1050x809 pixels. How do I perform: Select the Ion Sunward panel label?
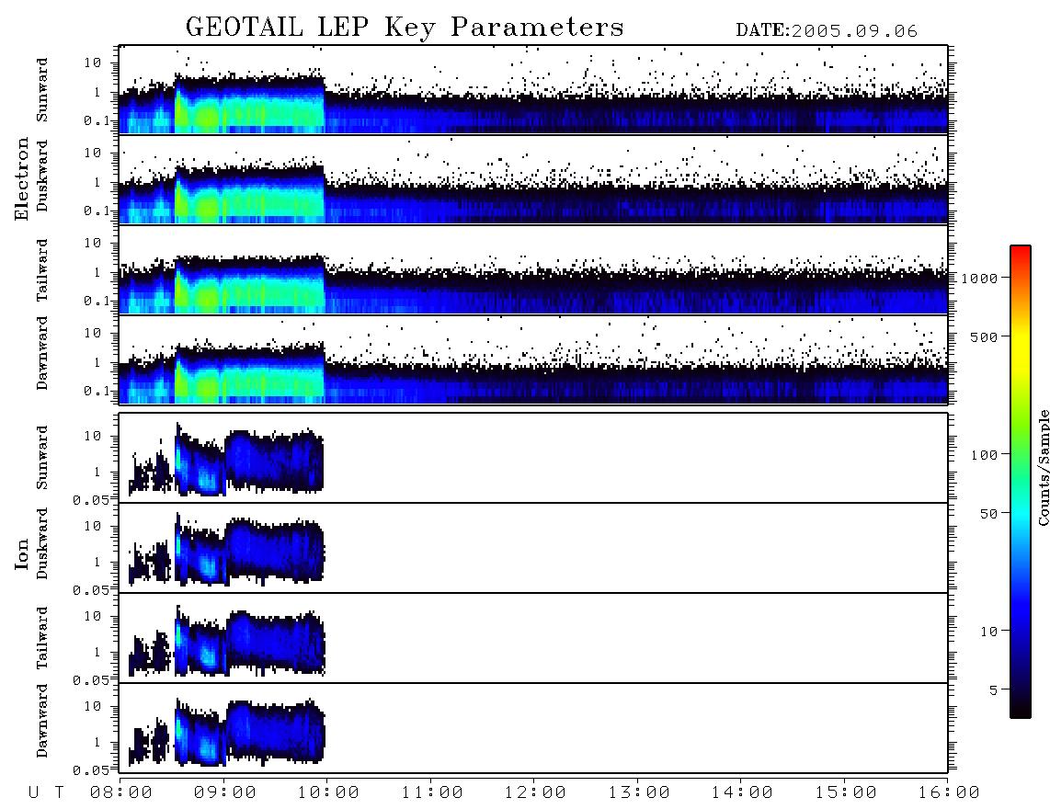42,457
